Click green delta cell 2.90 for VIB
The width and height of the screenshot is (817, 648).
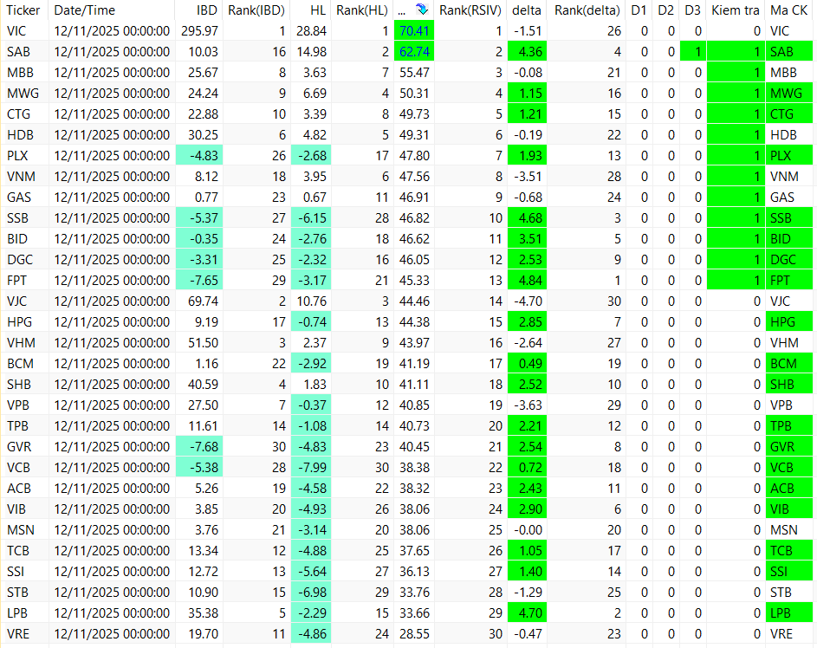(528, 509)
